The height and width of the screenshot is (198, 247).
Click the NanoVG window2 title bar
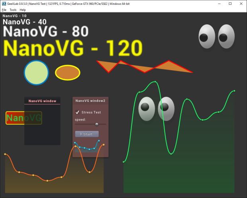pyautogui.click(x=90, y=101)
